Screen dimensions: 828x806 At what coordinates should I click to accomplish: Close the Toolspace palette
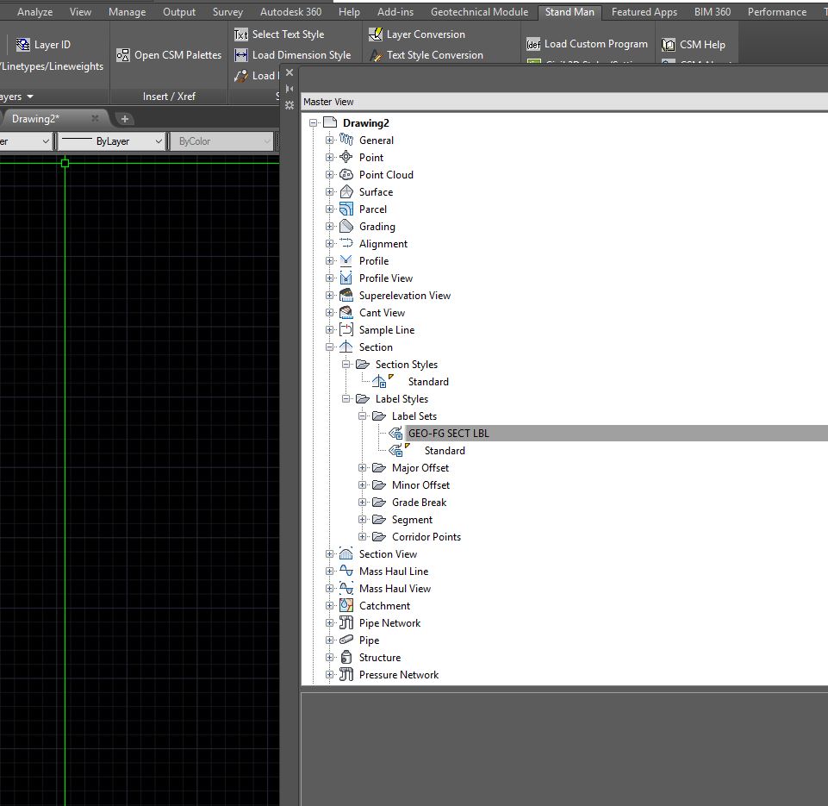289,72
